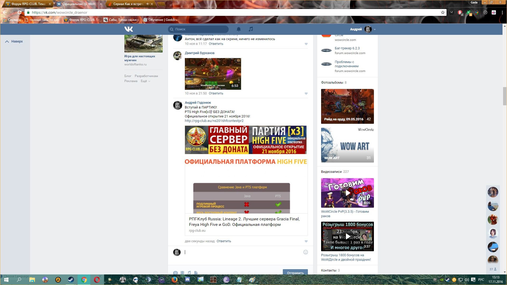Image resolution: width=507 pixels, height=285 pixels.
Task: Switch to Форум RPG-CLUB browser tab
Action: click(28, 4)
